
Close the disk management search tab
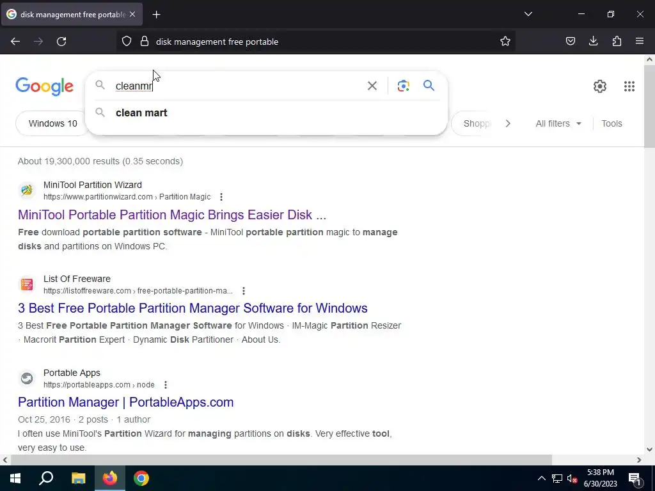pyautogui.click(x=132, y=15)
